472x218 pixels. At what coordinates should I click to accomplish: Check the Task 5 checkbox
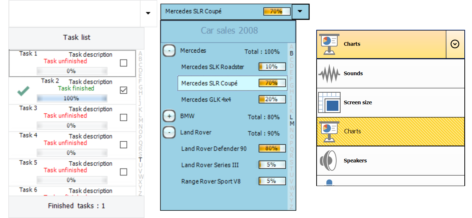(x=123, y=172)
